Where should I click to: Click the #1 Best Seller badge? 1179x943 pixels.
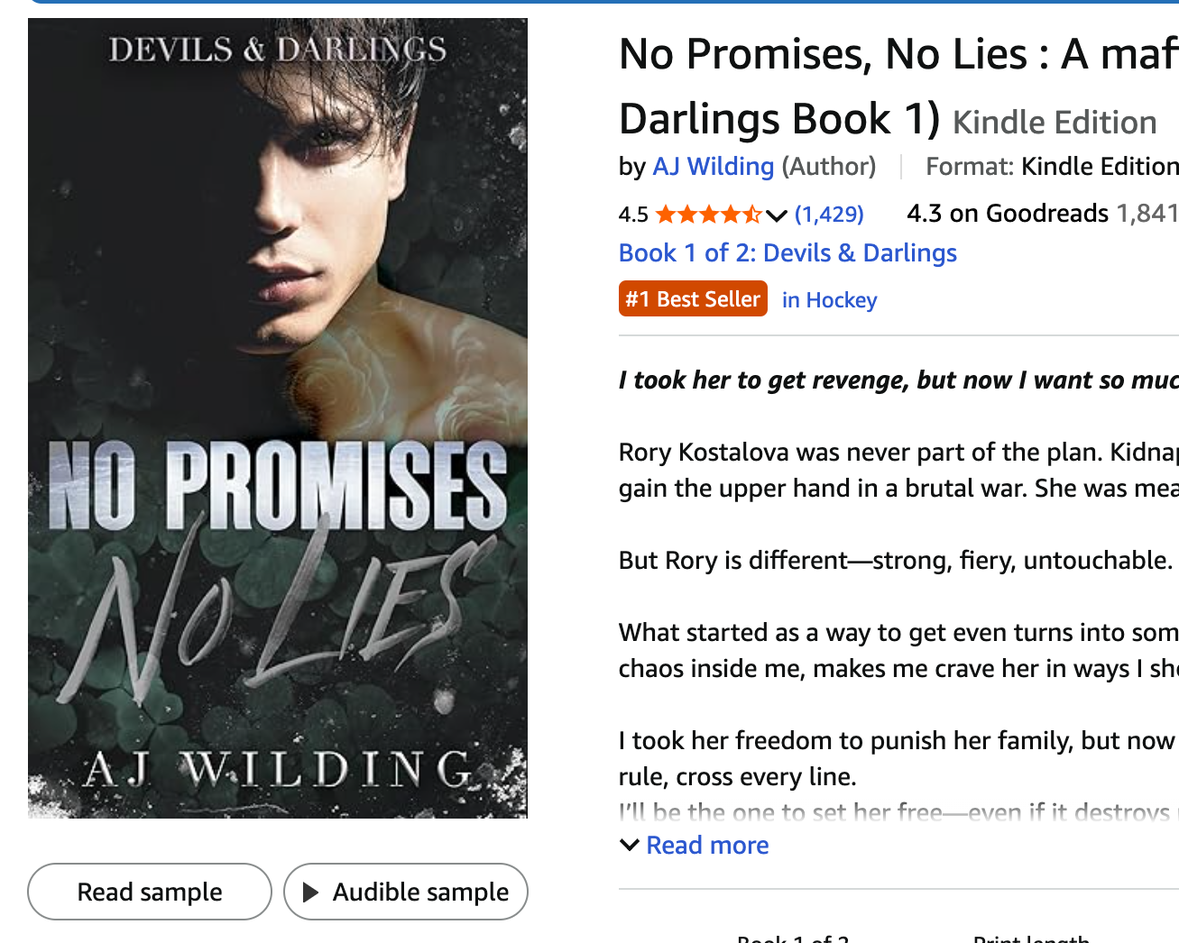(x=693, y=299)
